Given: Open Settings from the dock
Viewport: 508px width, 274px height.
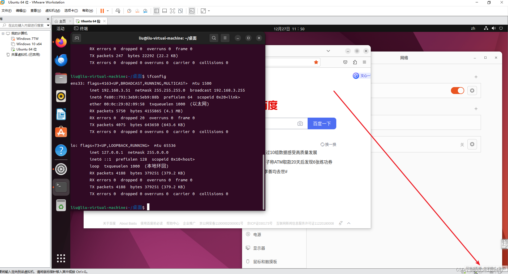Looking at the screenshot, I should point(61,169).
